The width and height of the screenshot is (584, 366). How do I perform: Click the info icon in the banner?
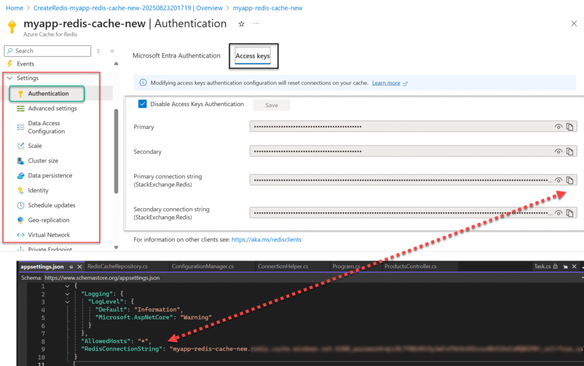pyautogui.click(x=143, y=83)
